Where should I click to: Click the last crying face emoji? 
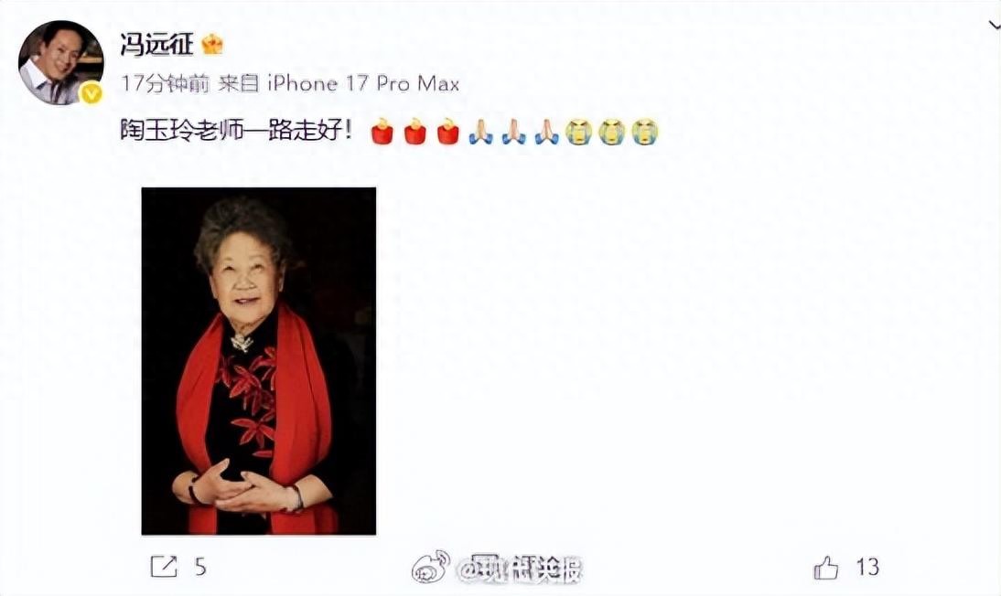pos(645,132)
